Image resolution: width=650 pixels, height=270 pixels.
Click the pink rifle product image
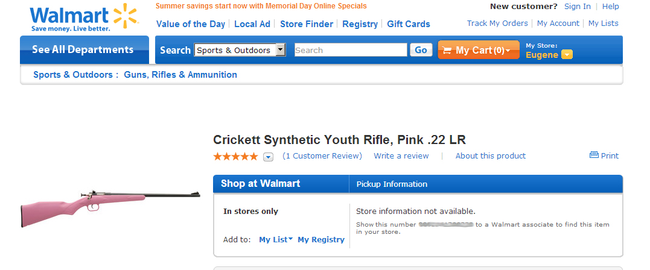(x=110, y=206)
